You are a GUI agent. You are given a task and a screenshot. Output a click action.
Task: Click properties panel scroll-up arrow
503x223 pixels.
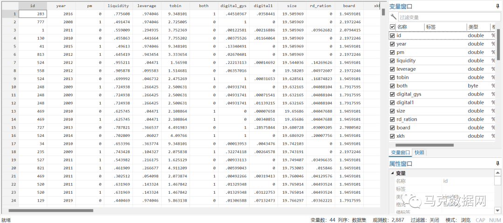pyautogui.click(x=497, y=173)
